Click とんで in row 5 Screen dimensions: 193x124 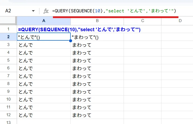point(26,61)
